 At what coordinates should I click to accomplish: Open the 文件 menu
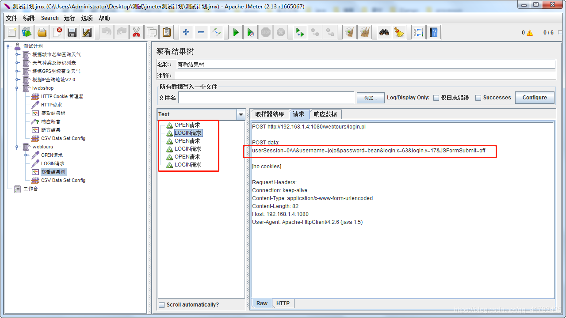(11, 18)
